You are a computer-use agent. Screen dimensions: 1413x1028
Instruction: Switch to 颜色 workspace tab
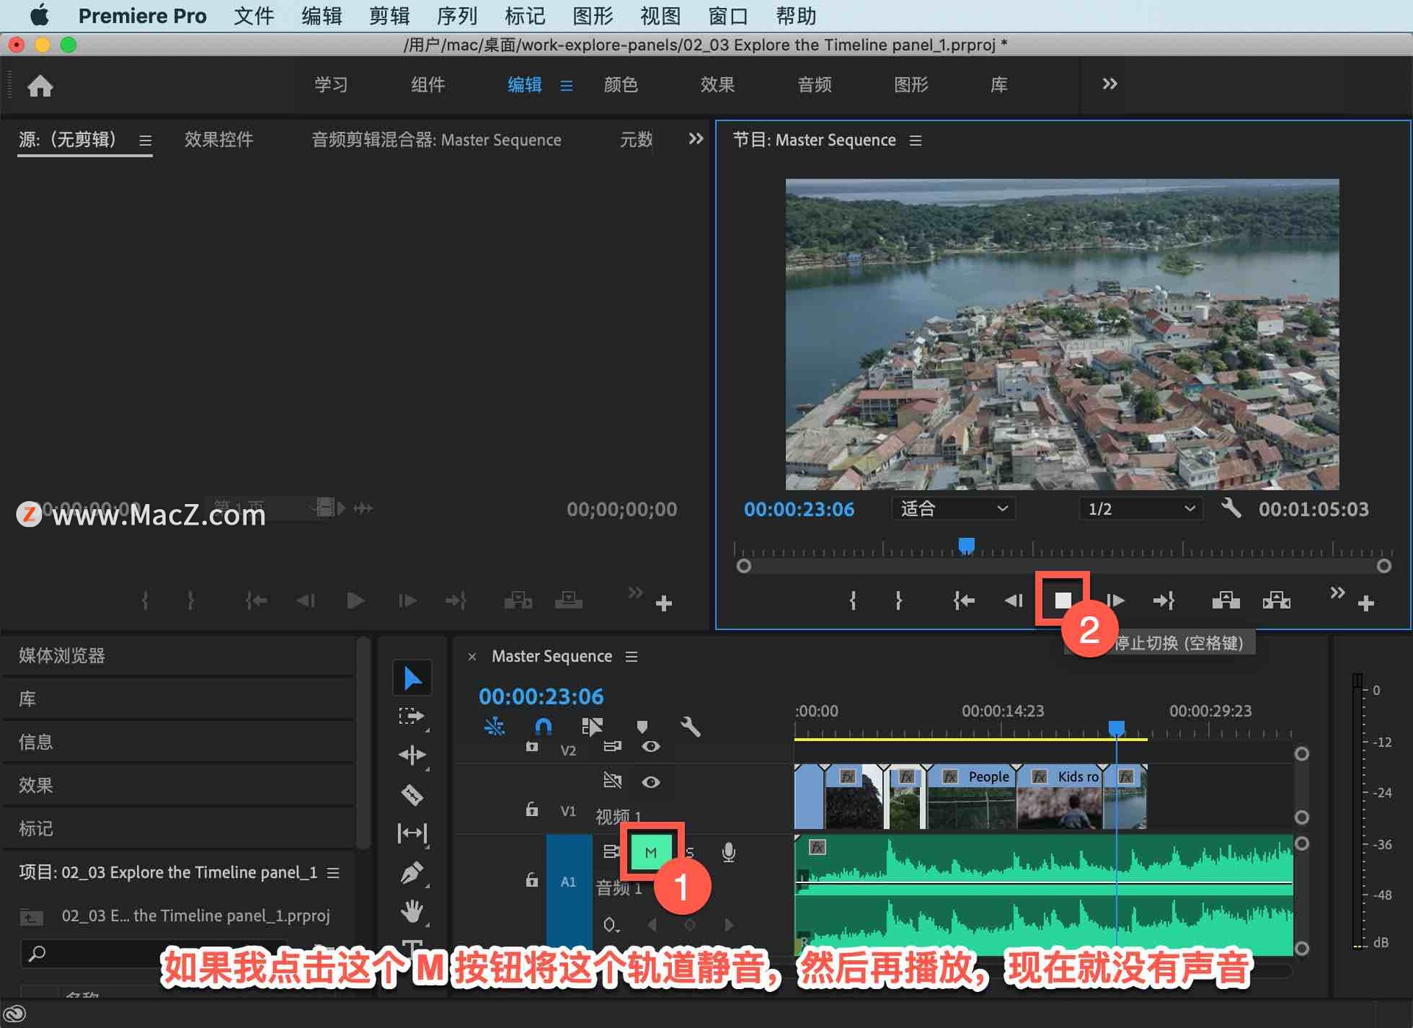click(x=620, y=85)
